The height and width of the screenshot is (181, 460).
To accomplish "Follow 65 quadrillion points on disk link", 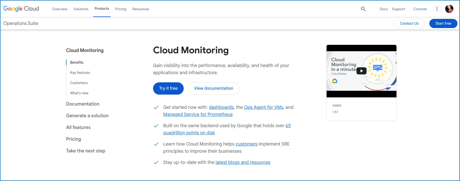I will [x=189, y=133].
